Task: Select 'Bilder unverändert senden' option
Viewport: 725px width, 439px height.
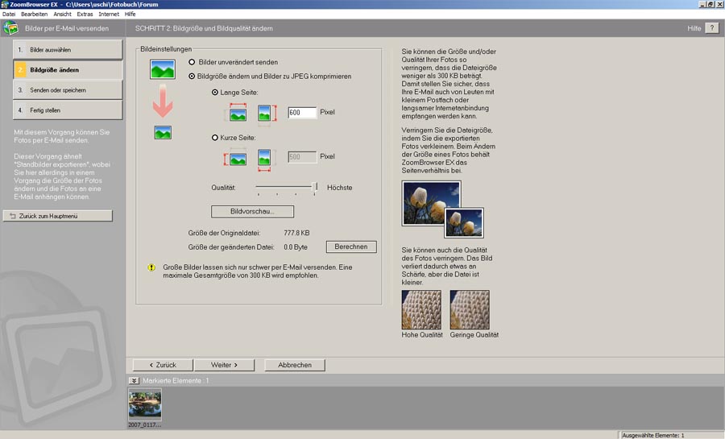Action: click(192, 62)
